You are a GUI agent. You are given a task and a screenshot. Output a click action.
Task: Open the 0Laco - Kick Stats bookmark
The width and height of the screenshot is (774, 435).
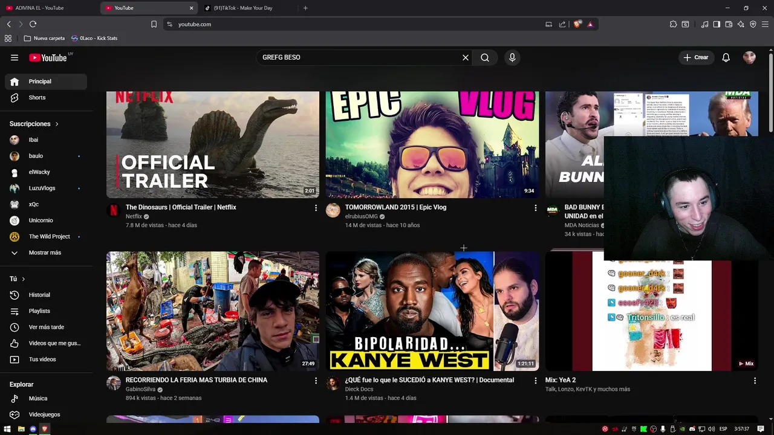click(94, 38)
